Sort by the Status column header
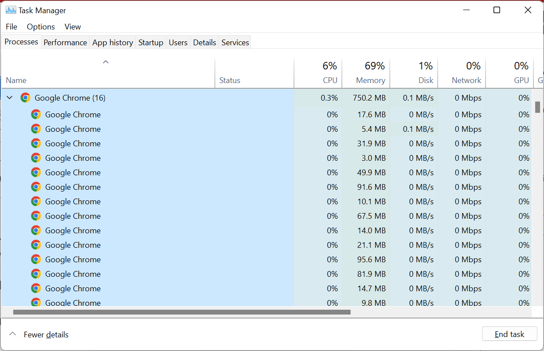Viewport: 544px width, 351px height. 254,74
